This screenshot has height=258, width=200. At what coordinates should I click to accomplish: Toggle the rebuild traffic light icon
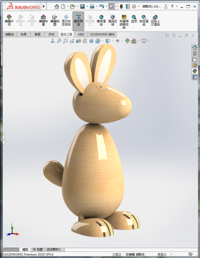[x=121, y=7]
